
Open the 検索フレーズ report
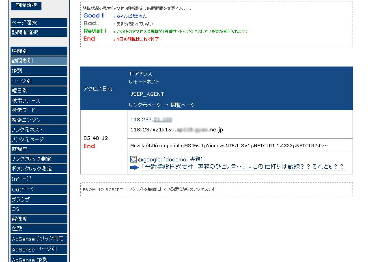[x=39, y=101]
